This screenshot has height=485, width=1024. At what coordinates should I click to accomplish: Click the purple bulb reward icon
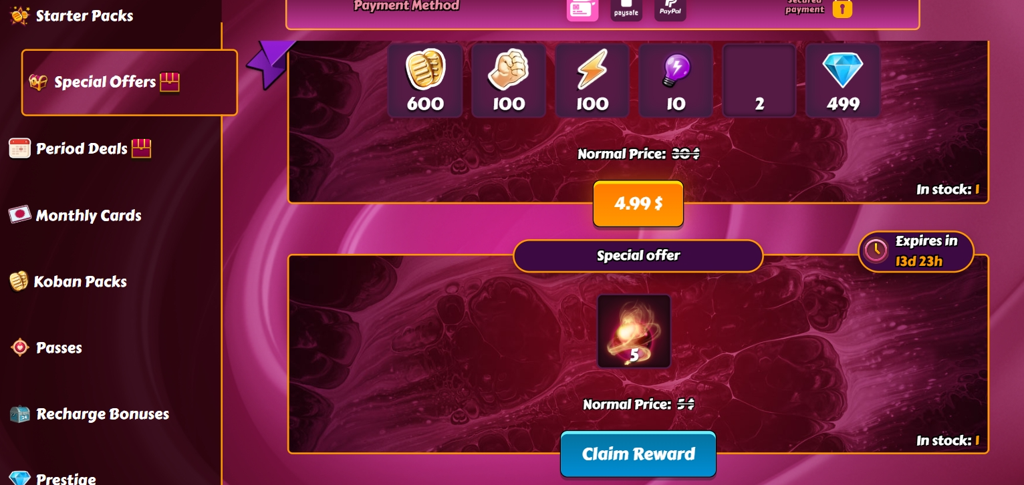(676, 81)
